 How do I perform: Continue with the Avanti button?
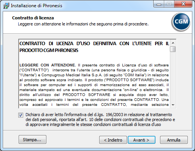(141, 140)
